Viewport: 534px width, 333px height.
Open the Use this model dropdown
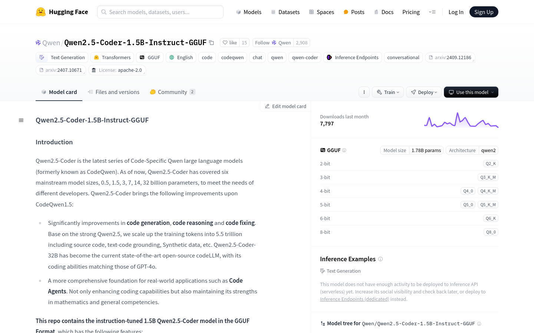tap(471, 92)
